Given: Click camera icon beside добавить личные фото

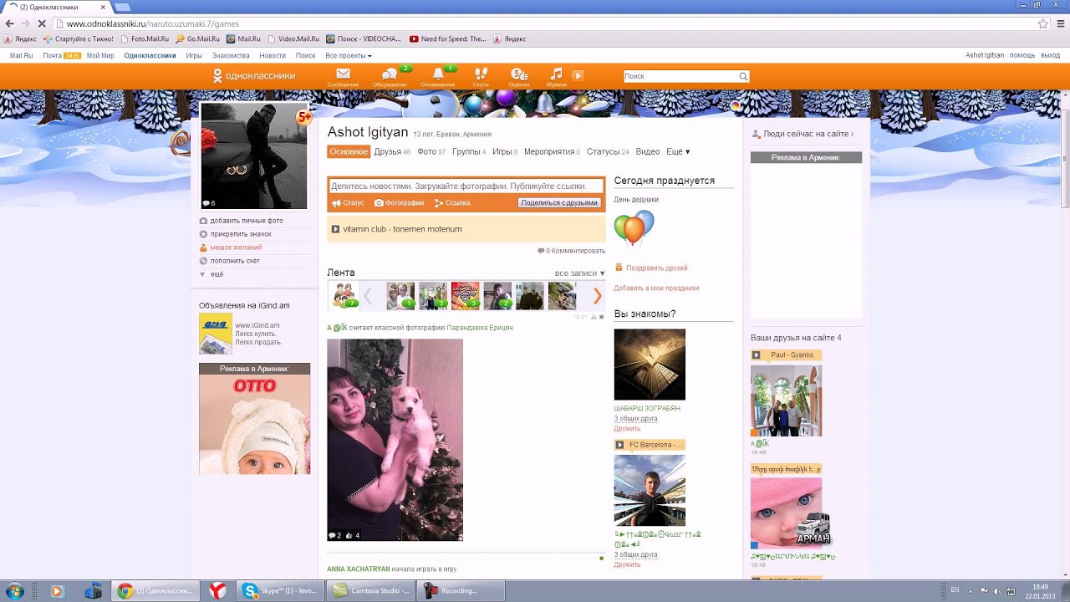Looking at the screenshot, I should coord(203,221).
